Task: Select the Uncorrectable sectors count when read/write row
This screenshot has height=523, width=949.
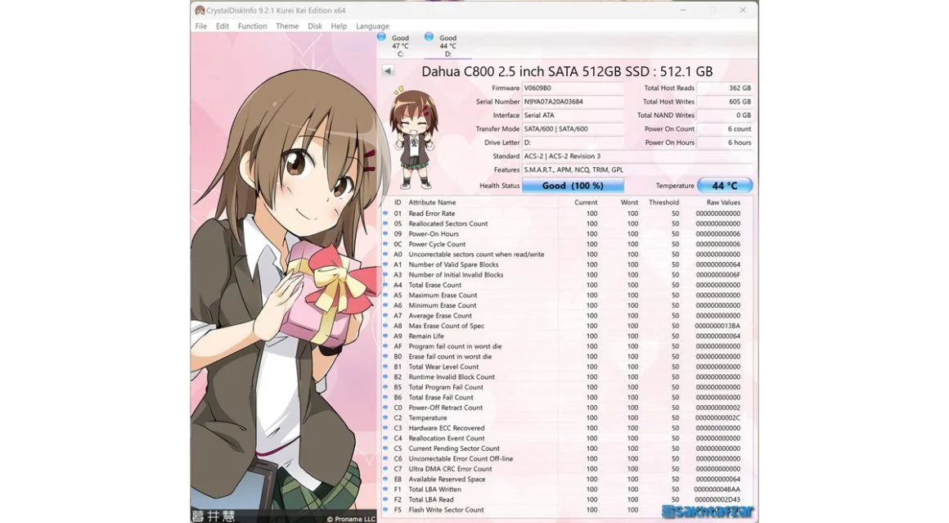Action: [567, 255]
